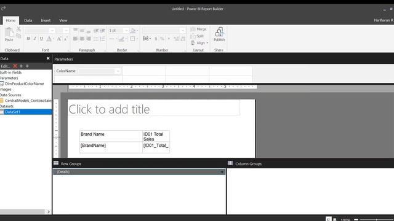Click the increase indent icon
Image resolution: width=394 pixels, height=221 pixels.
tap(103, 31)
